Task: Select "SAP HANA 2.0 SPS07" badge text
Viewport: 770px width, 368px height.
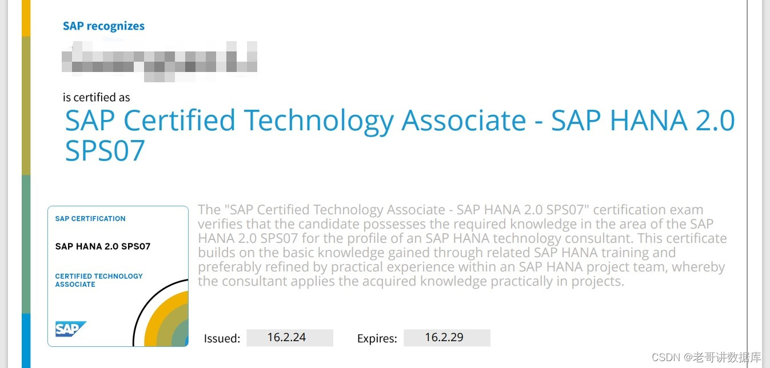Action: pos(102,246)
